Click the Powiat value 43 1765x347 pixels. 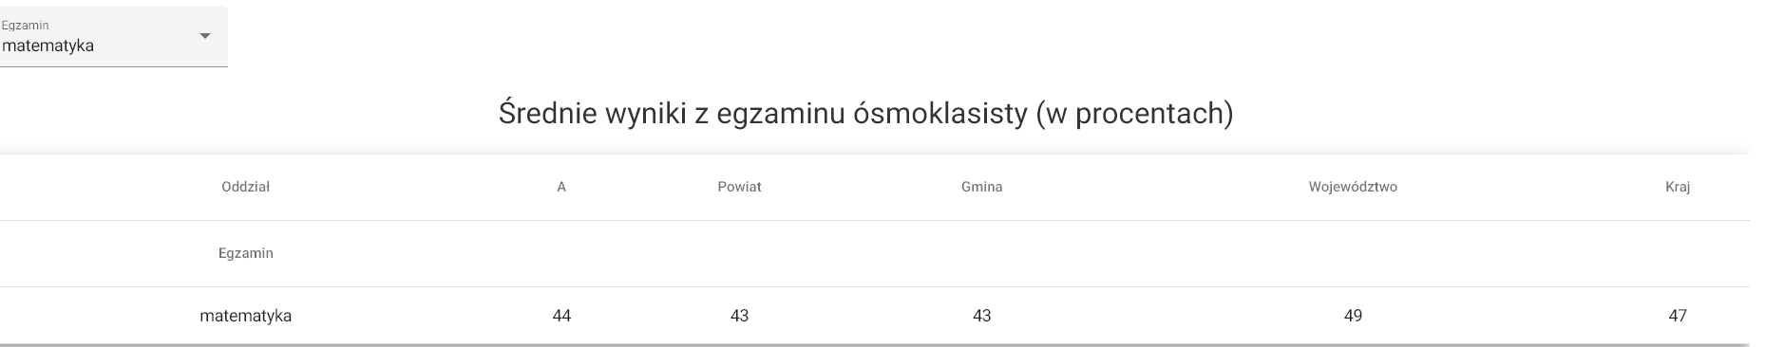[x=739, y=316]
